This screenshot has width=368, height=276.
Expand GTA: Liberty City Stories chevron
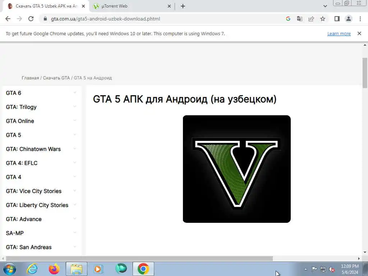click(75, 205)
